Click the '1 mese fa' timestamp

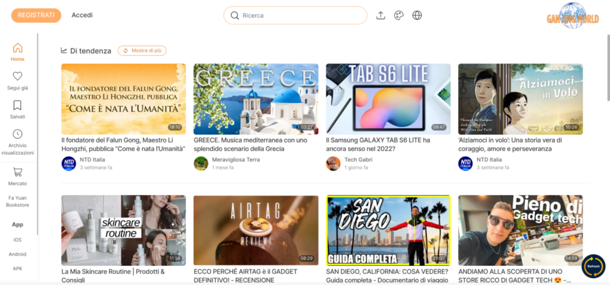[x=223, y=168]
